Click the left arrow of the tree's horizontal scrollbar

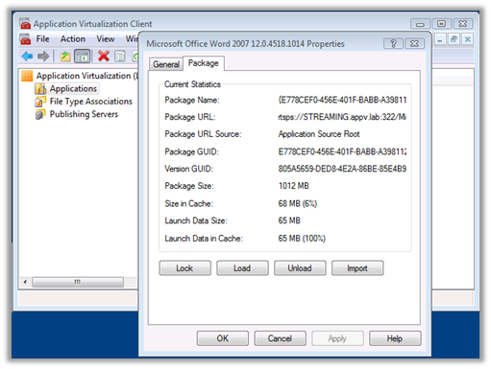point(25,282)
